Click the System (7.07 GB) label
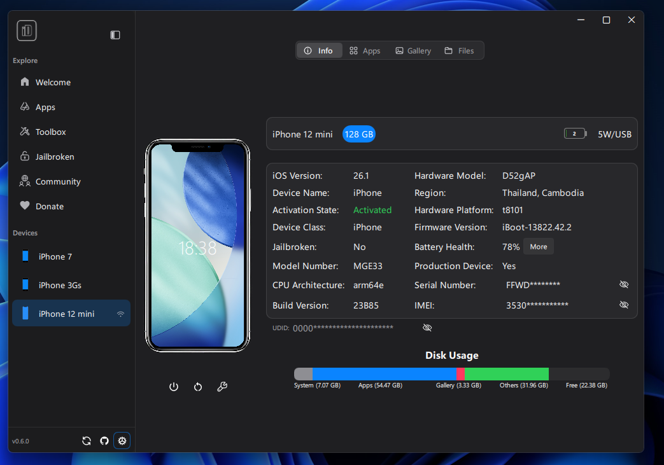The height and width of the screenshot is (465, 664). pos(317,385)
